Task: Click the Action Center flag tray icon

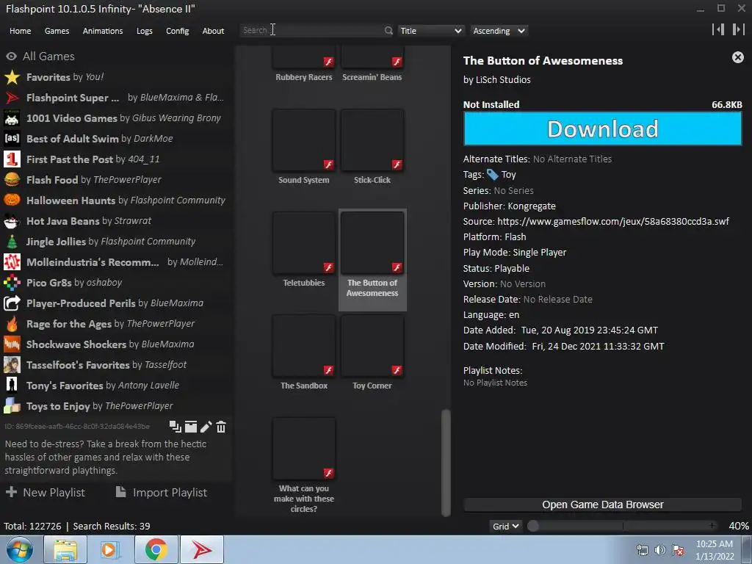Action: [x=678, y=549]
